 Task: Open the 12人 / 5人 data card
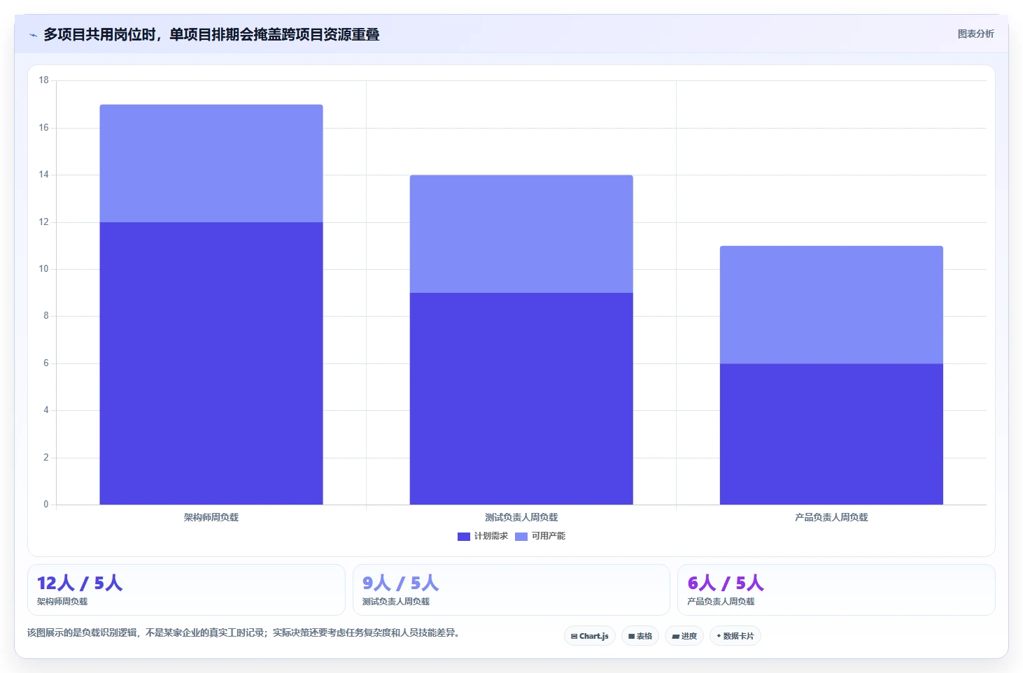click(186, 590)
